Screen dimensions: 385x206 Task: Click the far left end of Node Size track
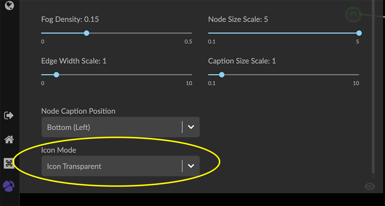pyautogui.click(x=209, y=33)
